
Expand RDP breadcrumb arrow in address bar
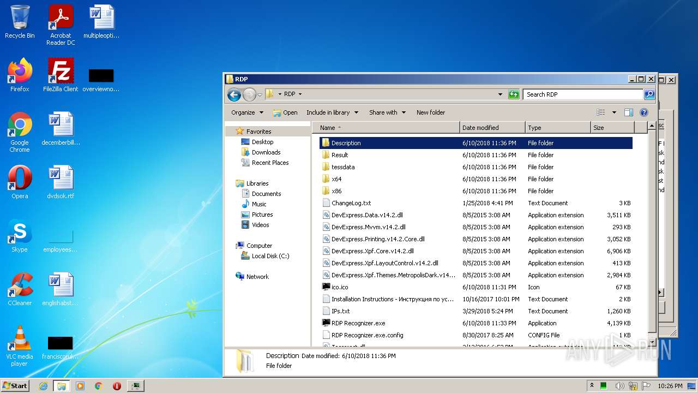coord(300,94)
